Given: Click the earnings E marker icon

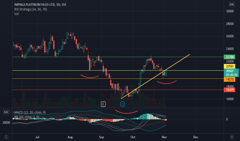Looking at the screenshot, I should 103,104.
